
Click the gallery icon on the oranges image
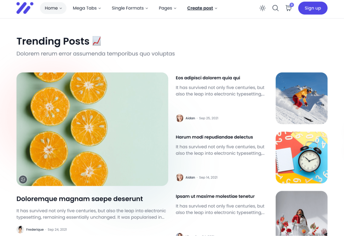click(23, 180)
